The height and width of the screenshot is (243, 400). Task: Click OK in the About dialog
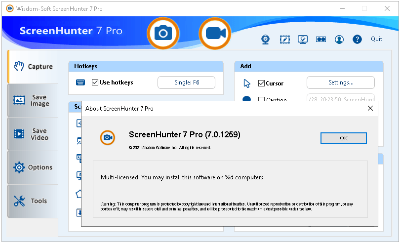tap(344, 138)
